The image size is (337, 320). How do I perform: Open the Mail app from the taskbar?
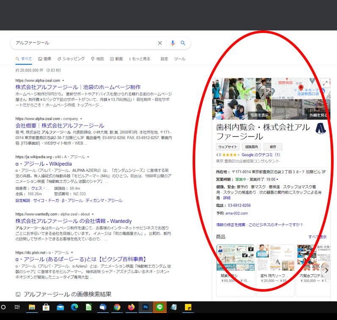[x=61, y=307]
